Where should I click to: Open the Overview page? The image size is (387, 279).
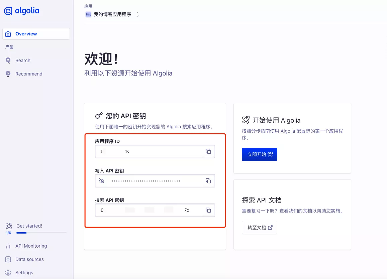coord(36,34)
